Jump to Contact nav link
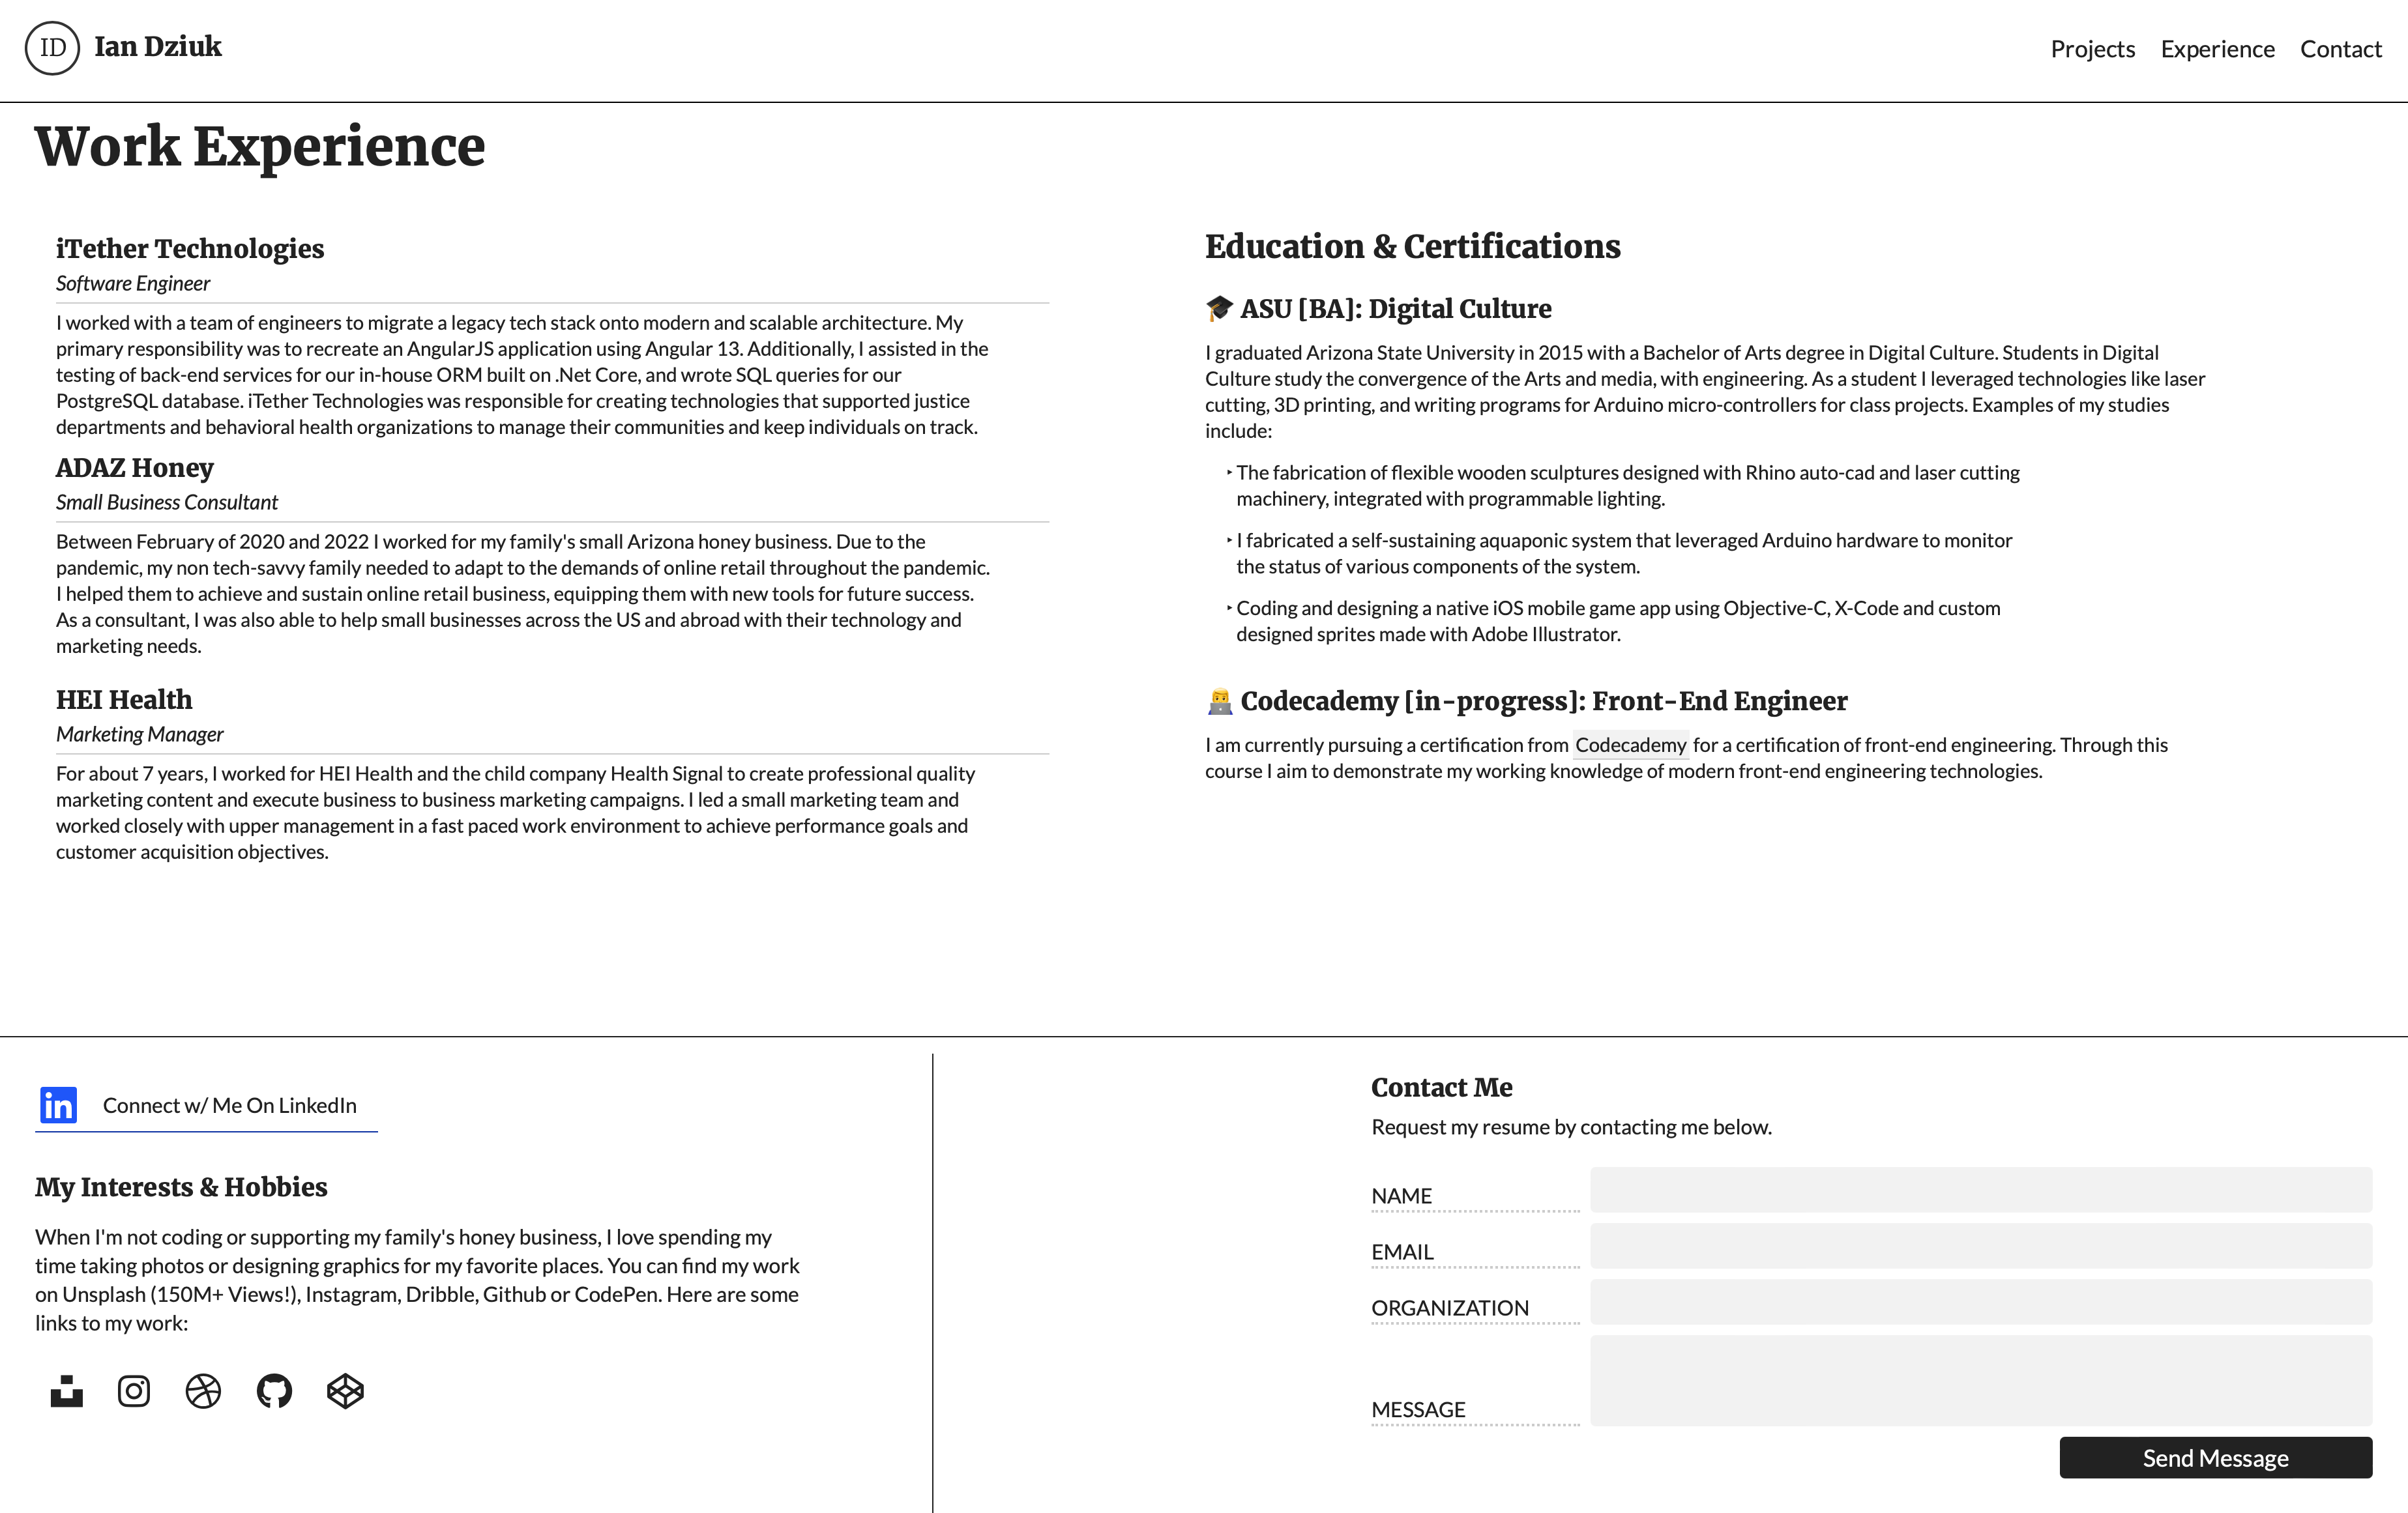The width and height of the screenshot is (2408, 1513). pos(2340,49)
